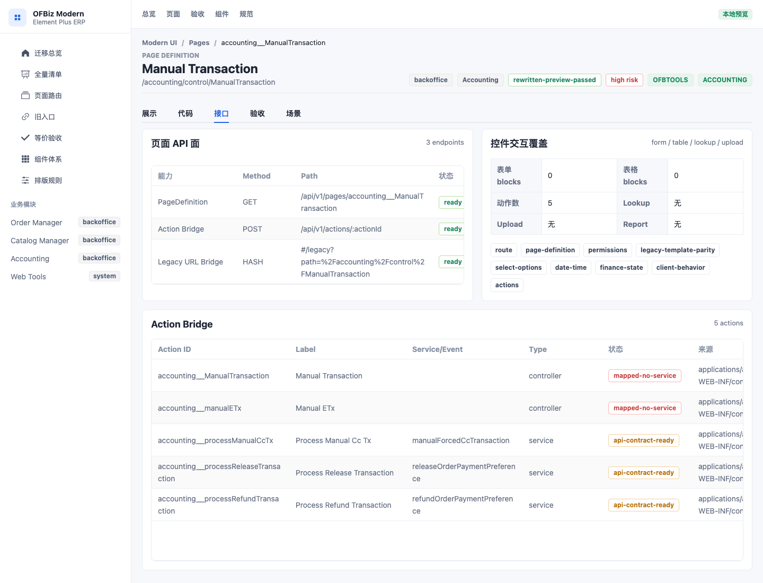Image resolution: width=763 pixels, height=583 pixels.
Task: Click the folder icon beside 页面路由
Action: pyautogui.click(x=25, y=95)
